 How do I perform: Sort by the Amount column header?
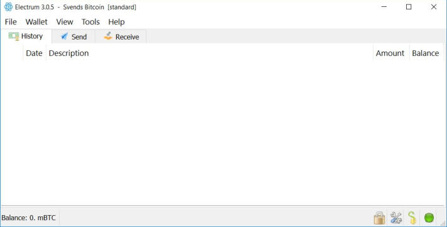click(x=391, y=53)
